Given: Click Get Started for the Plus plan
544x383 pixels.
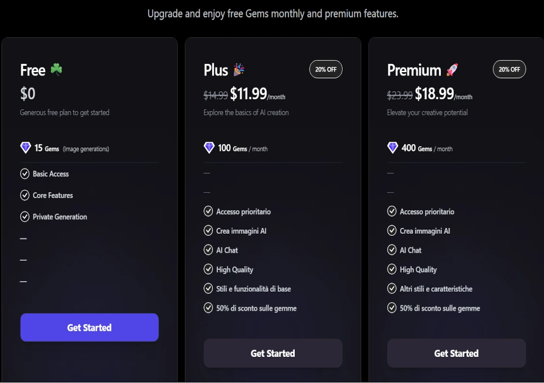Looking at the screenshot, I should [x=273, y=353].
